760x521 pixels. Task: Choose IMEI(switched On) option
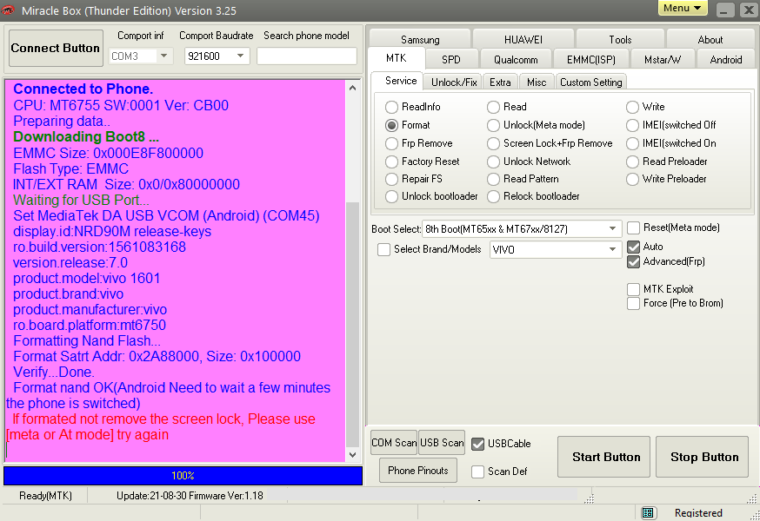632,144
